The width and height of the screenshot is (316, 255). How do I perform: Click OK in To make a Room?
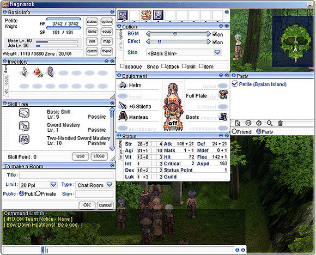87,205
